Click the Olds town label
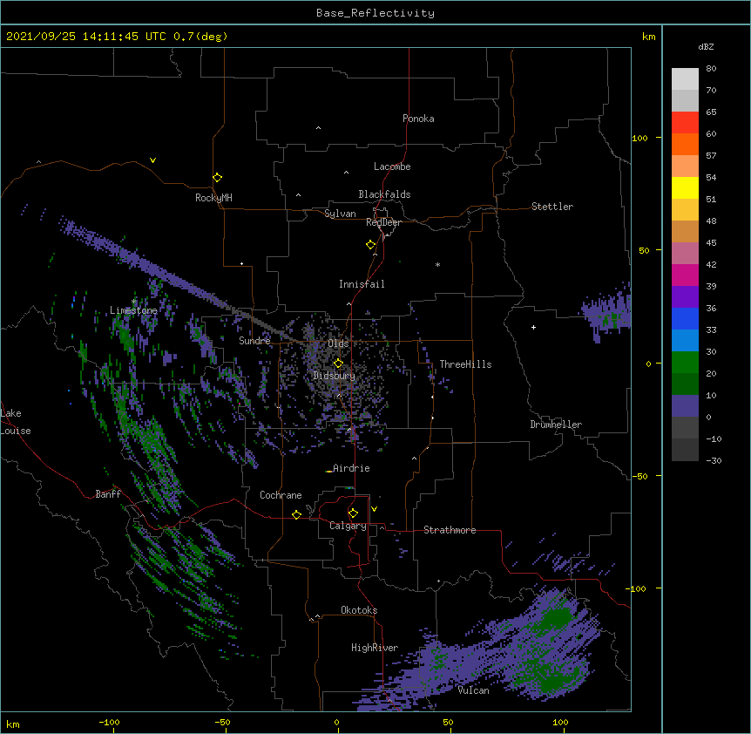This screenshot has width=751, height=734. (x=338, y=343)
